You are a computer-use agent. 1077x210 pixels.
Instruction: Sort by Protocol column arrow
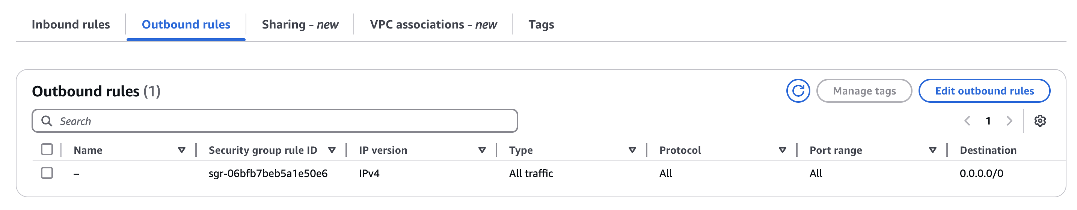(x=782, y=150)
